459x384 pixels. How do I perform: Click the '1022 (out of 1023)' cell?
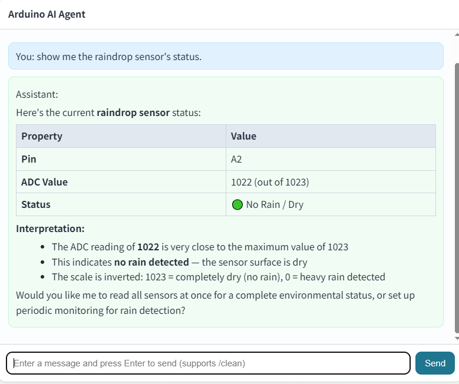coord(331,182)
